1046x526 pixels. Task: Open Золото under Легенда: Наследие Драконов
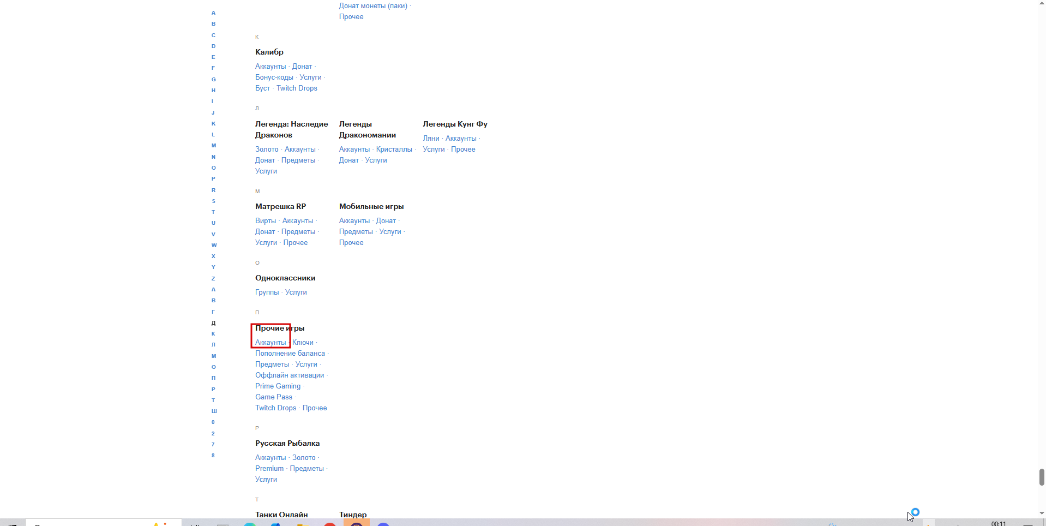pos(267,150)
